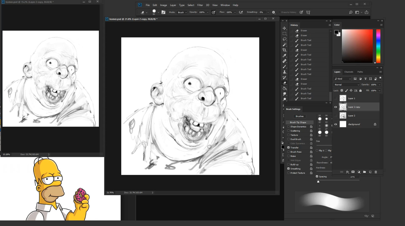The height and width of the screenshot is (226, 405).
Task: Uncheck Smoothing in Brush Settings
Action: point(289,169)
